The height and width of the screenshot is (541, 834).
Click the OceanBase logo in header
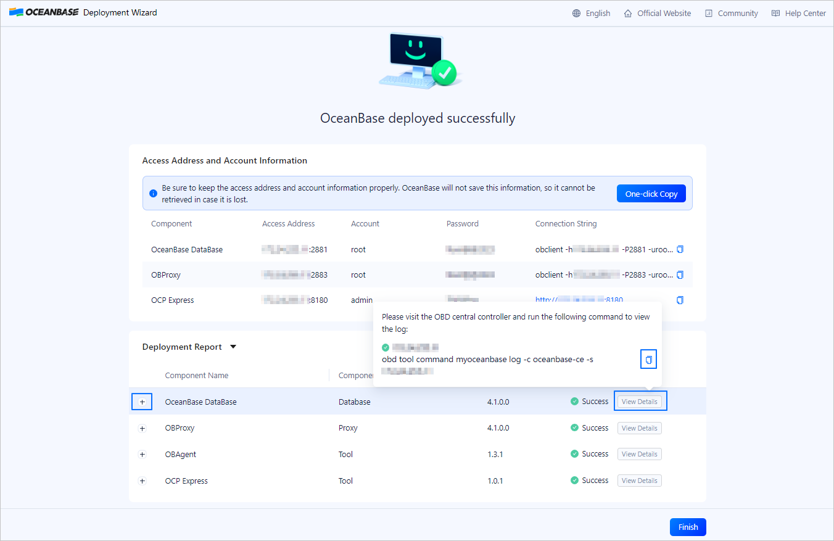pos(44,12)
